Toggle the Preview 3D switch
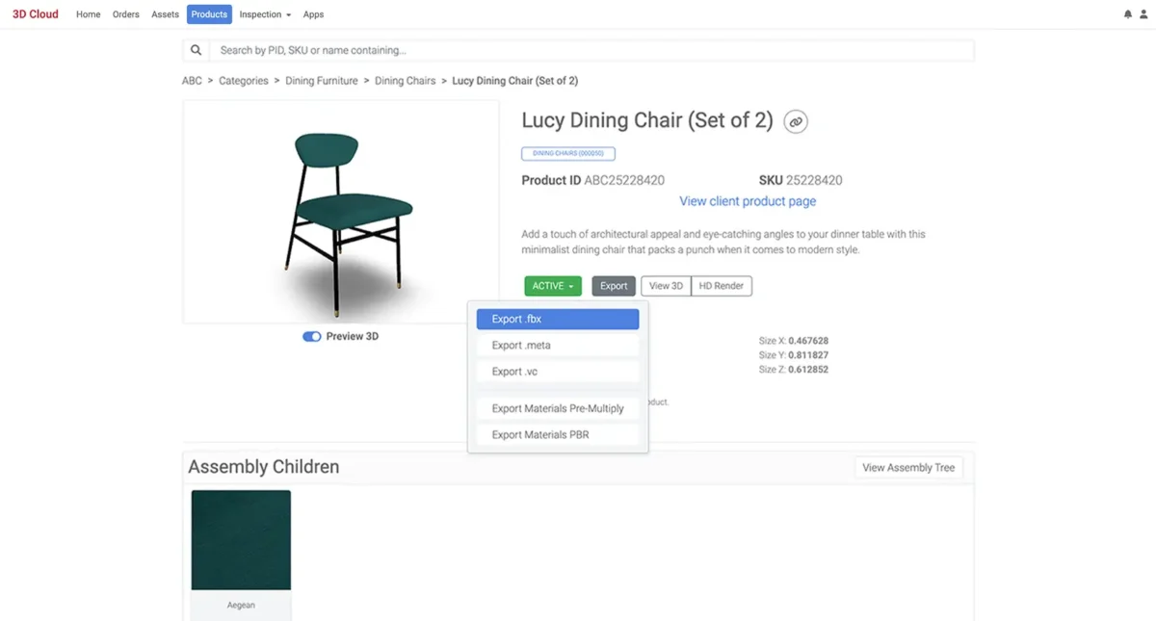1156x621 pixels. tap(311, 337)
